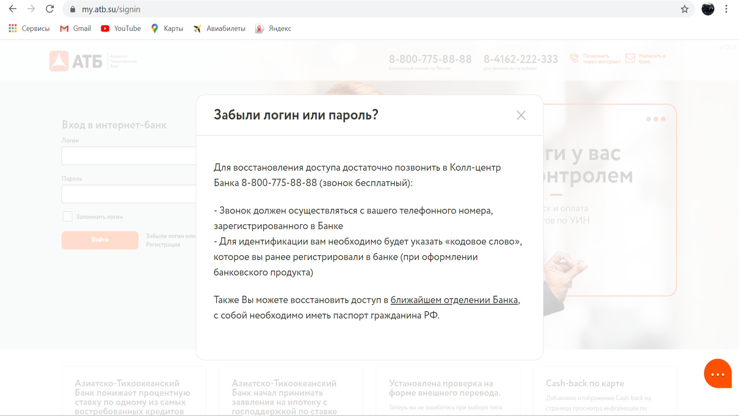Open the Яндекс bookmark

273,29
